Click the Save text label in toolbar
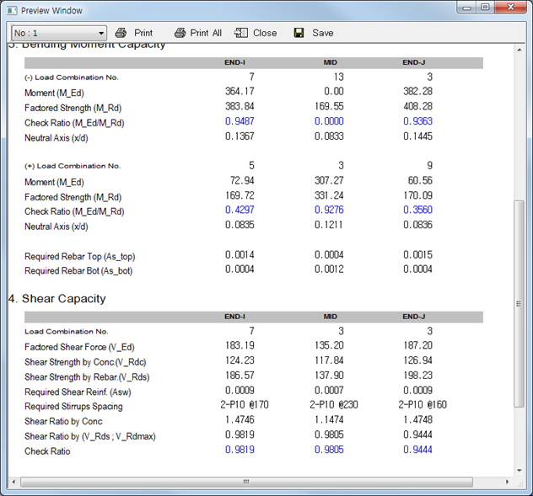Screen dimensions: 533x496 pyautogui.click(x=323, y=33)
